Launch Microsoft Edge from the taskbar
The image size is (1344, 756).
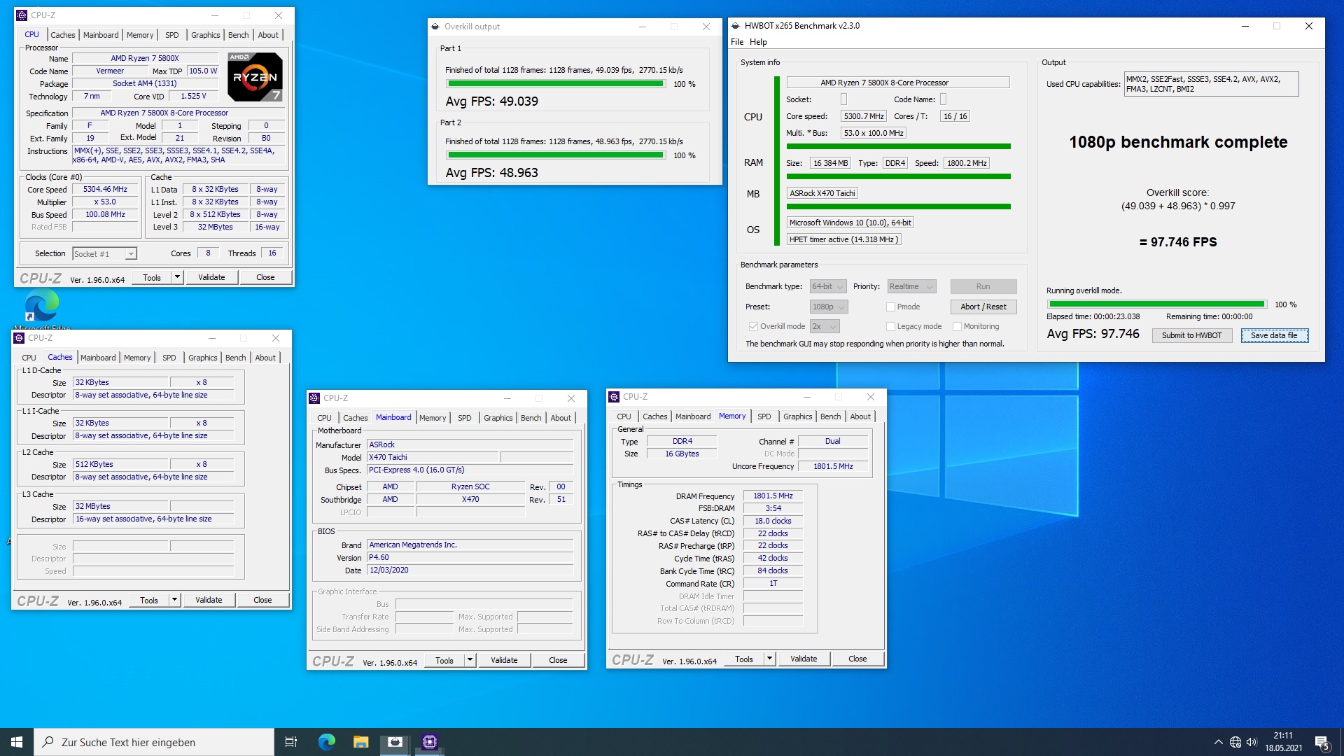326,742
